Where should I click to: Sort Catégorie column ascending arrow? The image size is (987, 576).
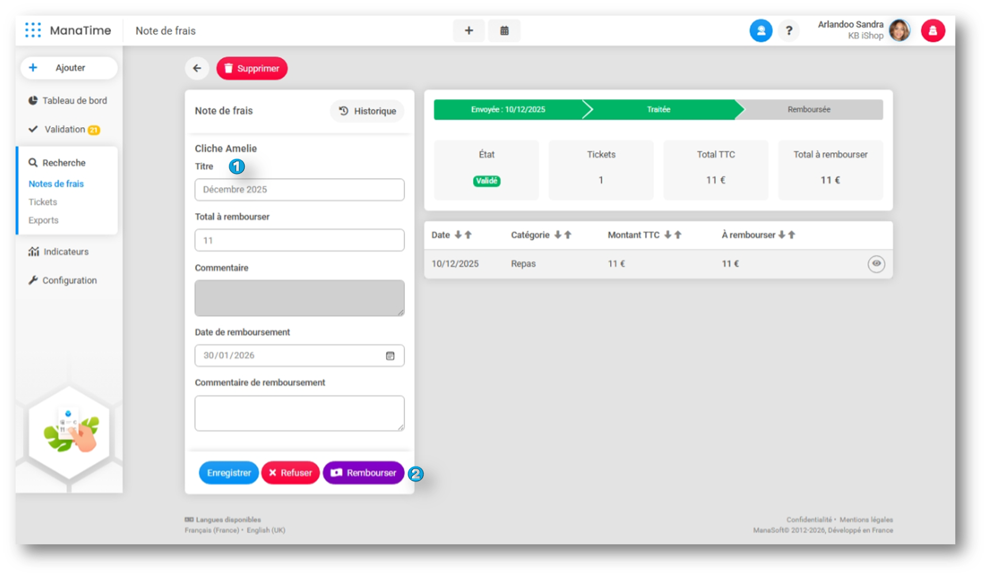568,235
